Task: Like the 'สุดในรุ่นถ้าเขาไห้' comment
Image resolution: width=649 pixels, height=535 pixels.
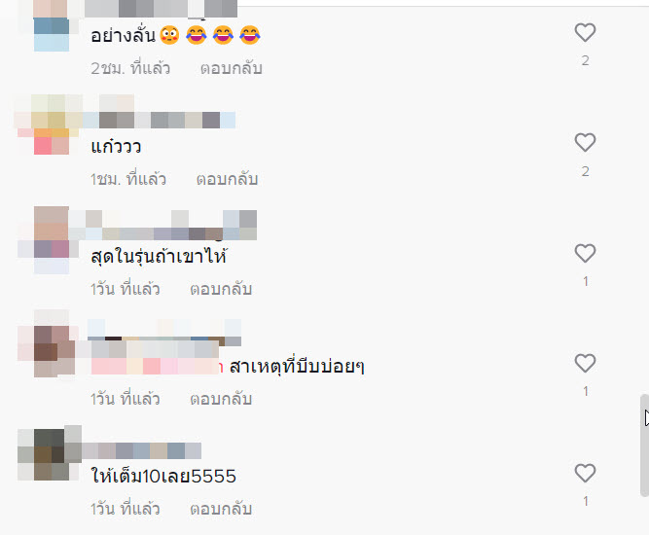Action: (585, 253)
